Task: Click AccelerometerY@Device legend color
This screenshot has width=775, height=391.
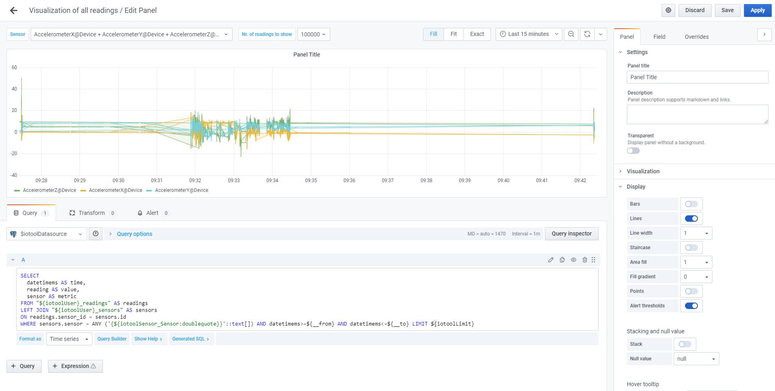Action: click(149, 190)
